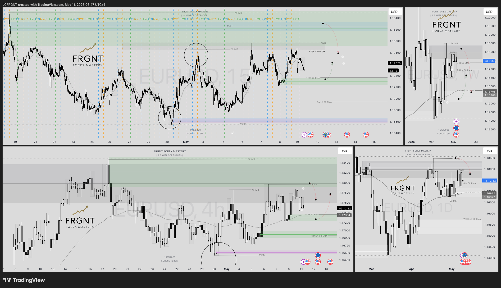The image size is (501, 288).
Task: Click the BEST zone label
Action: pyautogui.click(x=230, y=26)
